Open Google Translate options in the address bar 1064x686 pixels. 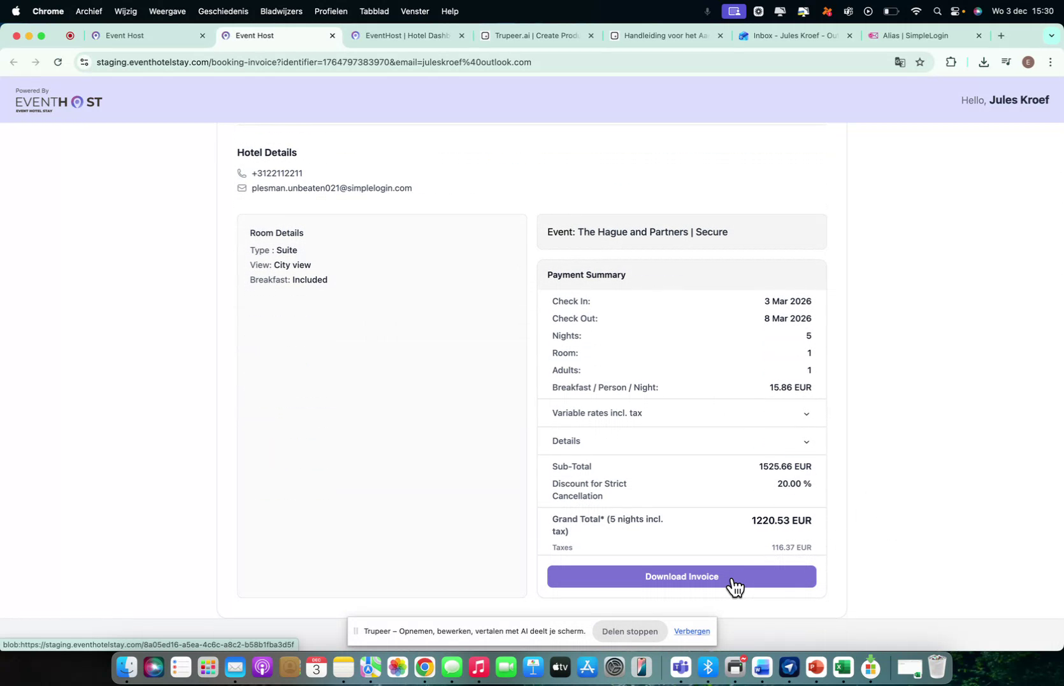click(x=900, y=62)
